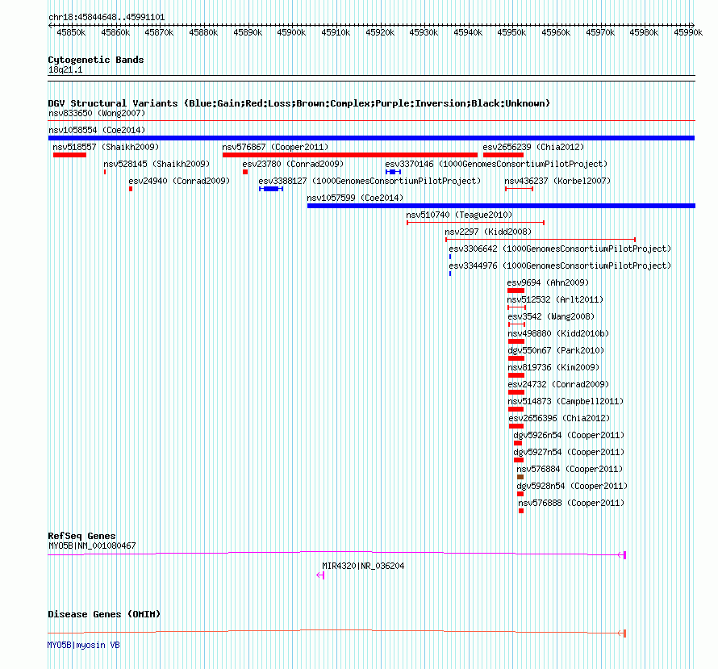
Task: Open dgv5927n54 (Cooper2011) variant
Action: pyautogui.click(x=569, y=452)
